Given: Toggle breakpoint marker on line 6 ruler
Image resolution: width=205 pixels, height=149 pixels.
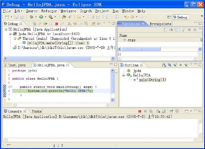Looking at the screenshot, I should click(5, 91).
